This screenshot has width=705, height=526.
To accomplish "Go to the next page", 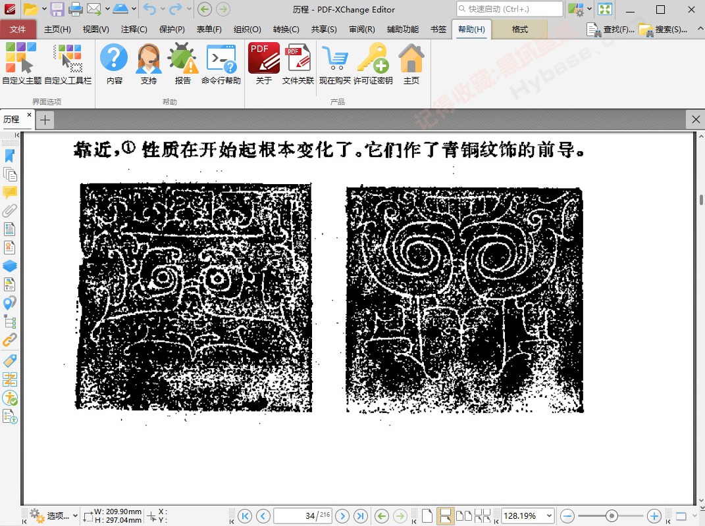I will pyautogui.click(x=342, y=516).
